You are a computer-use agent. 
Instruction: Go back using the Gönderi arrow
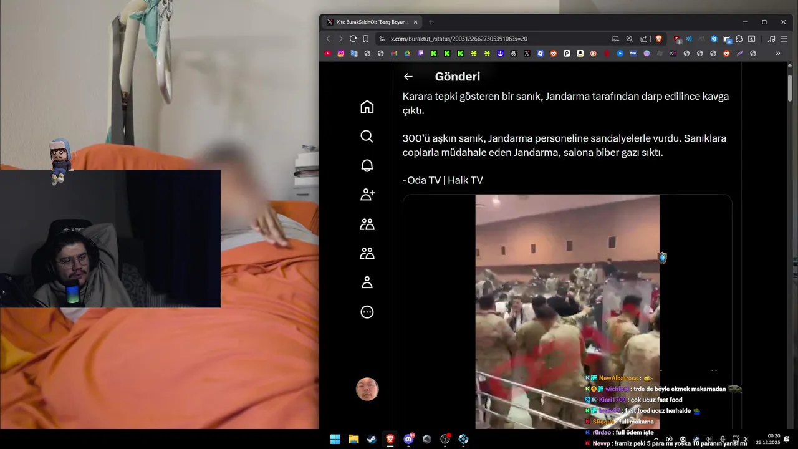click(x=408, y=77)
